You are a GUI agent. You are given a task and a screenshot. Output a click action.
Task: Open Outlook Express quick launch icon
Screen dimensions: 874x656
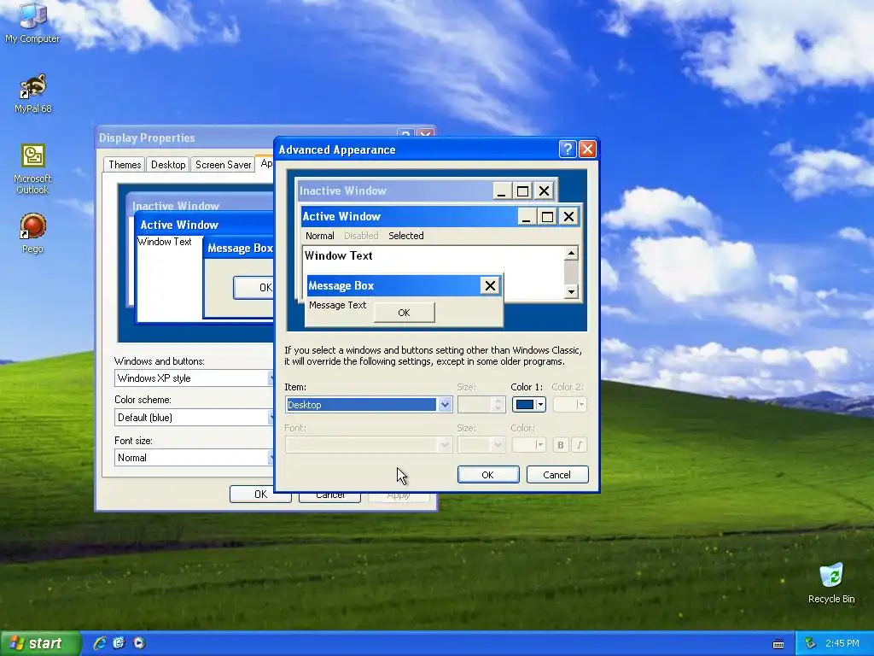pos(119,643)
